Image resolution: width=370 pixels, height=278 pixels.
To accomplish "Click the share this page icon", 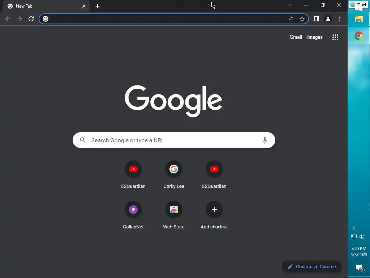I will [291, 19].
